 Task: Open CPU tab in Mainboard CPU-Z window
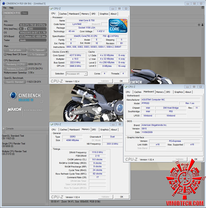click(128, 92)
